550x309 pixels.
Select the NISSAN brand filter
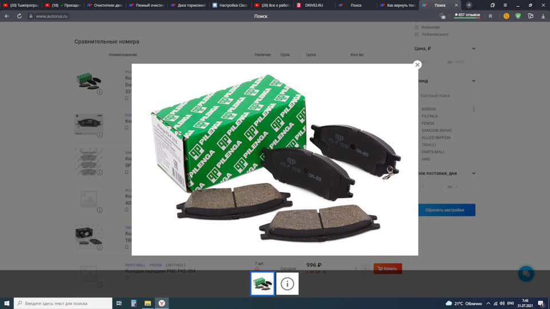pyautogui.click(x=429, y=109)
